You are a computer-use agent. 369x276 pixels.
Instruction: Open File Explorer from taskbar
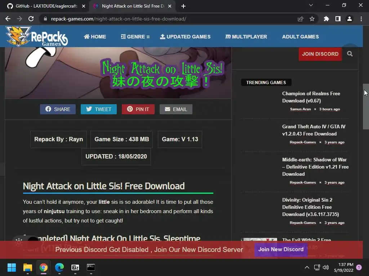[x=27, y=267]
